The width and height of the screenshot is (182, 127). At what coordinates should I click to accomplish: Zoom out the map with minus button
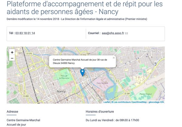point(12,58)
